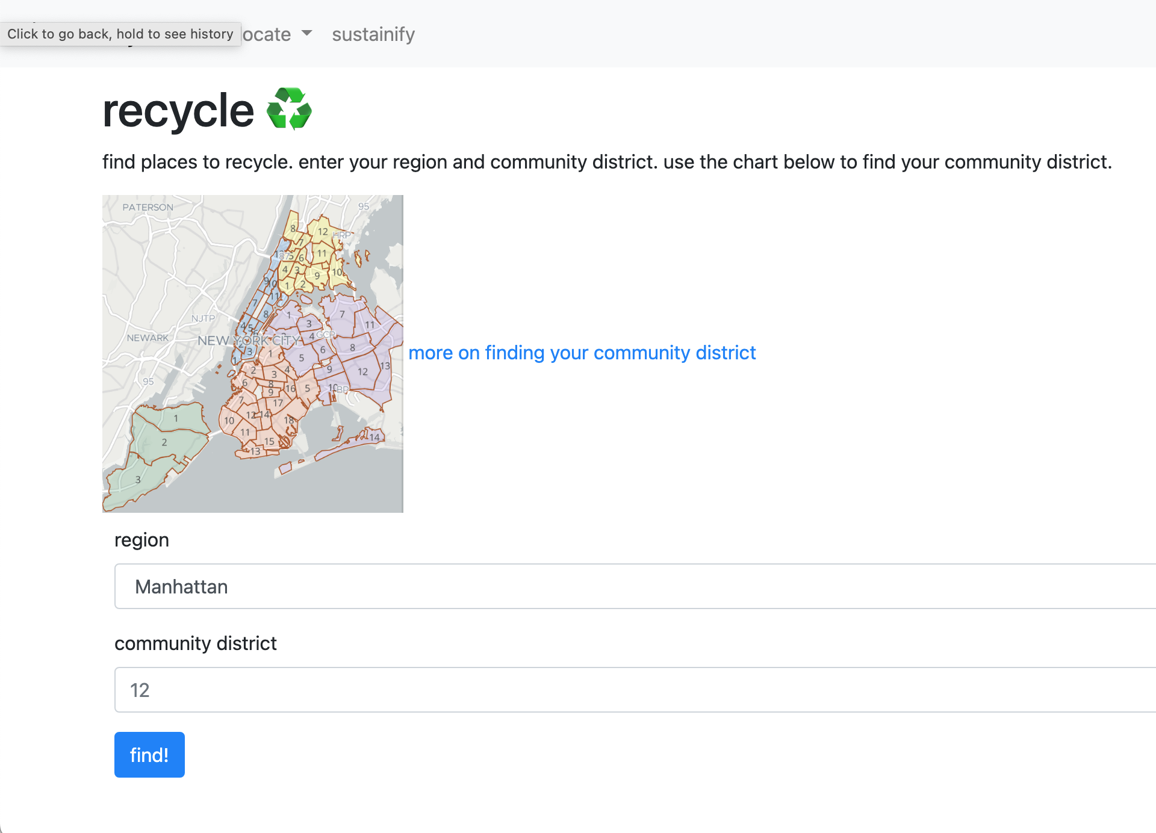Click green Staten Island district 3 on map
The width and height of the screenshot is (1156, 833).
pos(138,480)
